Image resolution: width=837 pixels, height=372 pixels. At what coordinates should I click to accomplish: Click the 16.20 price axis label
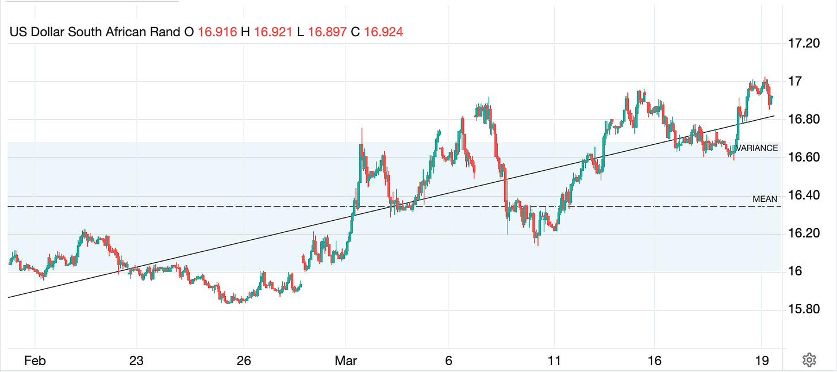[x=804, y=233]
